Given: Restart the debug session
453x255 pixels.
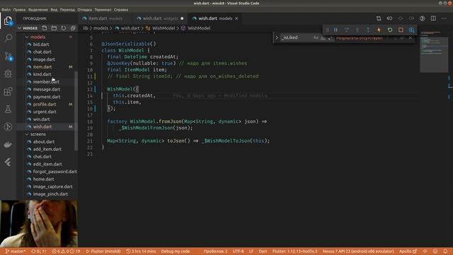Looking at the screenshot, I should point(390,30).
